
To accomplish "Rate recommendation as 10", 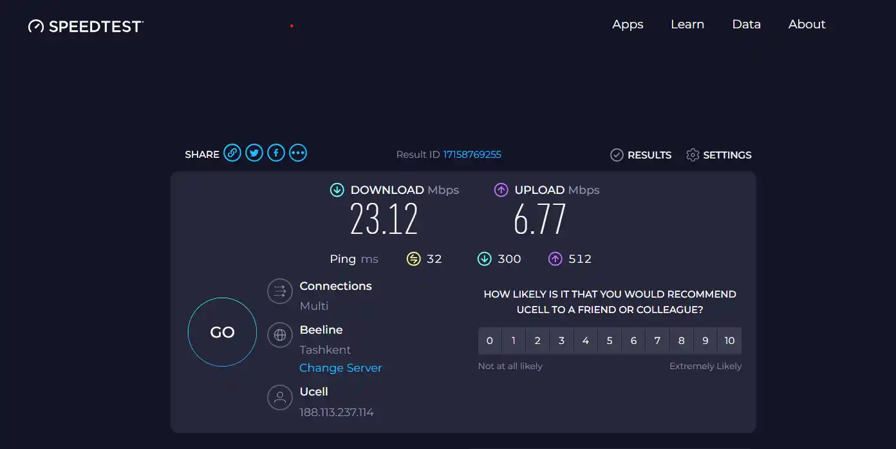I will coord(729,341).
